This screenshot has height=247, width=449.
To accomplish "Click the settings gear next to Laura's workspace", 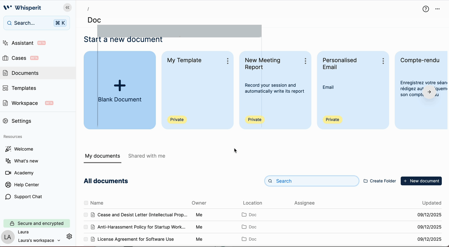I will (x=69, y=236).
